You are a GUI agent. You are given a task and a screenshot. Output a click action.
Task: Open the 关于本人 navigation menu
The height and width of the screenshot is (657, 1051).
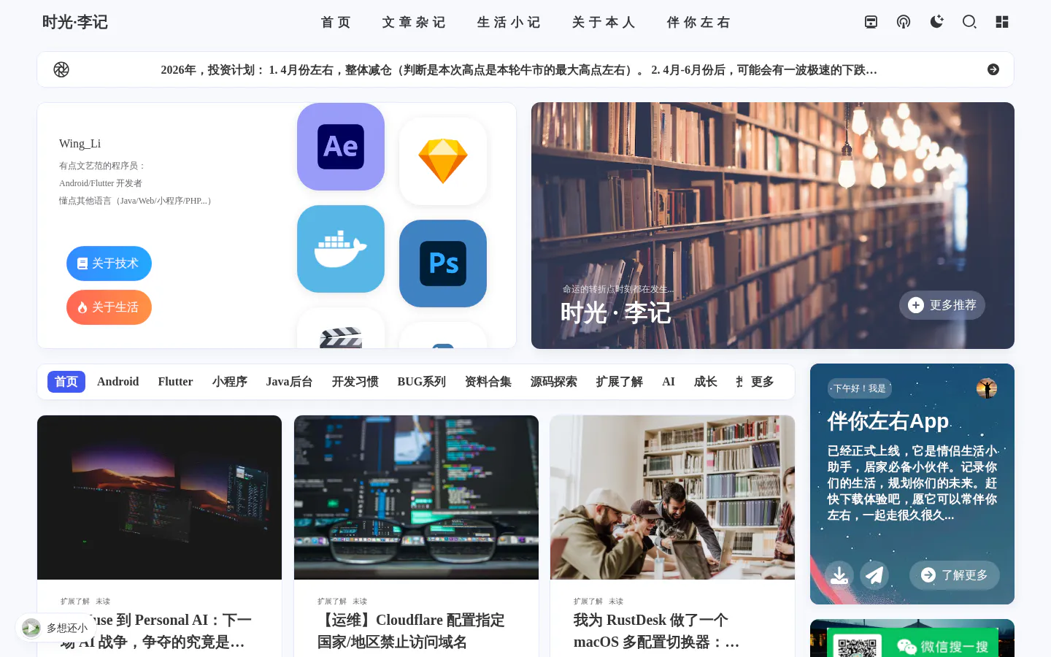(604, 22)
